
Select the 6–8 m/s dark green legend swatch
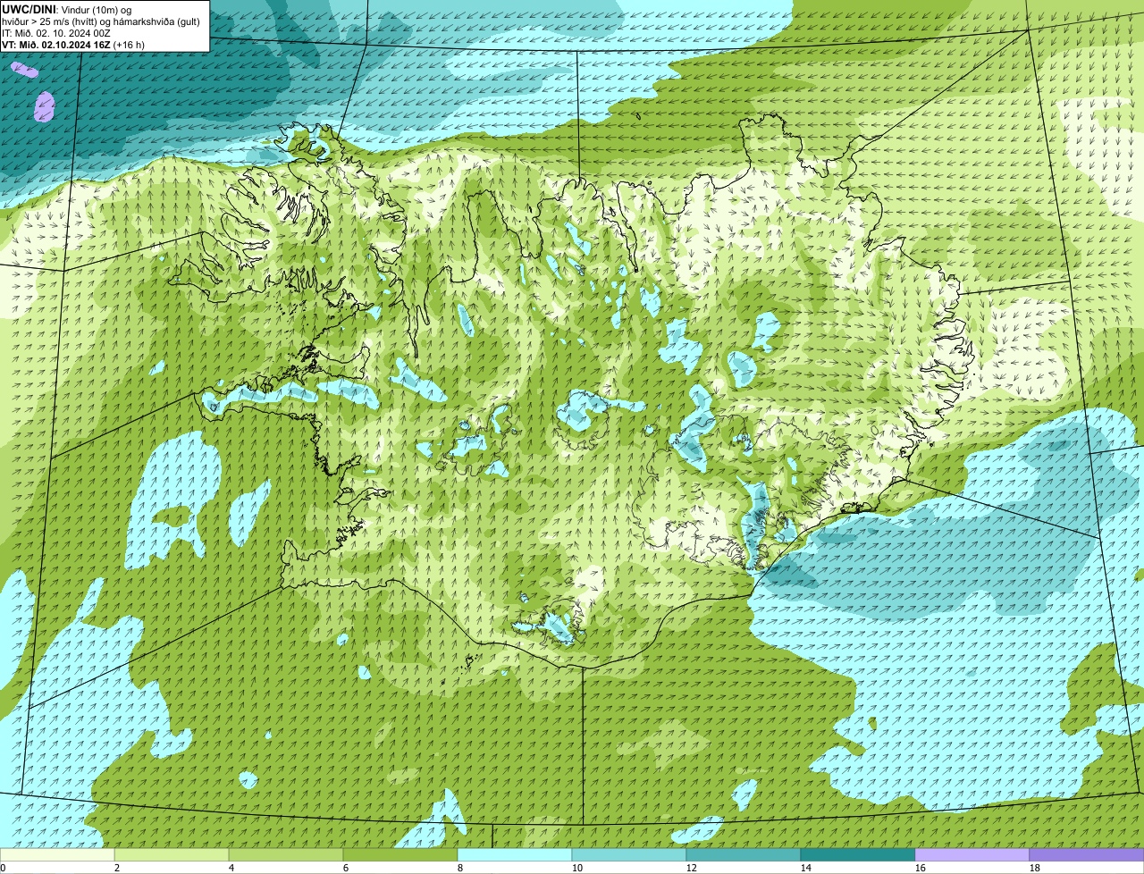(x=400, y=855)
